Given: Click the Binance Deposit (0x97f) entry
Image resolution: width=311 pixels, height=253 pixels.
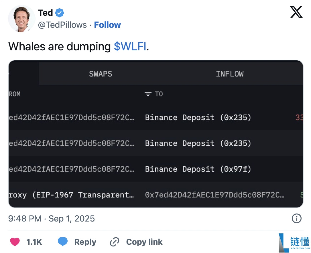Looking at the screenshot, I should point(198,169).
